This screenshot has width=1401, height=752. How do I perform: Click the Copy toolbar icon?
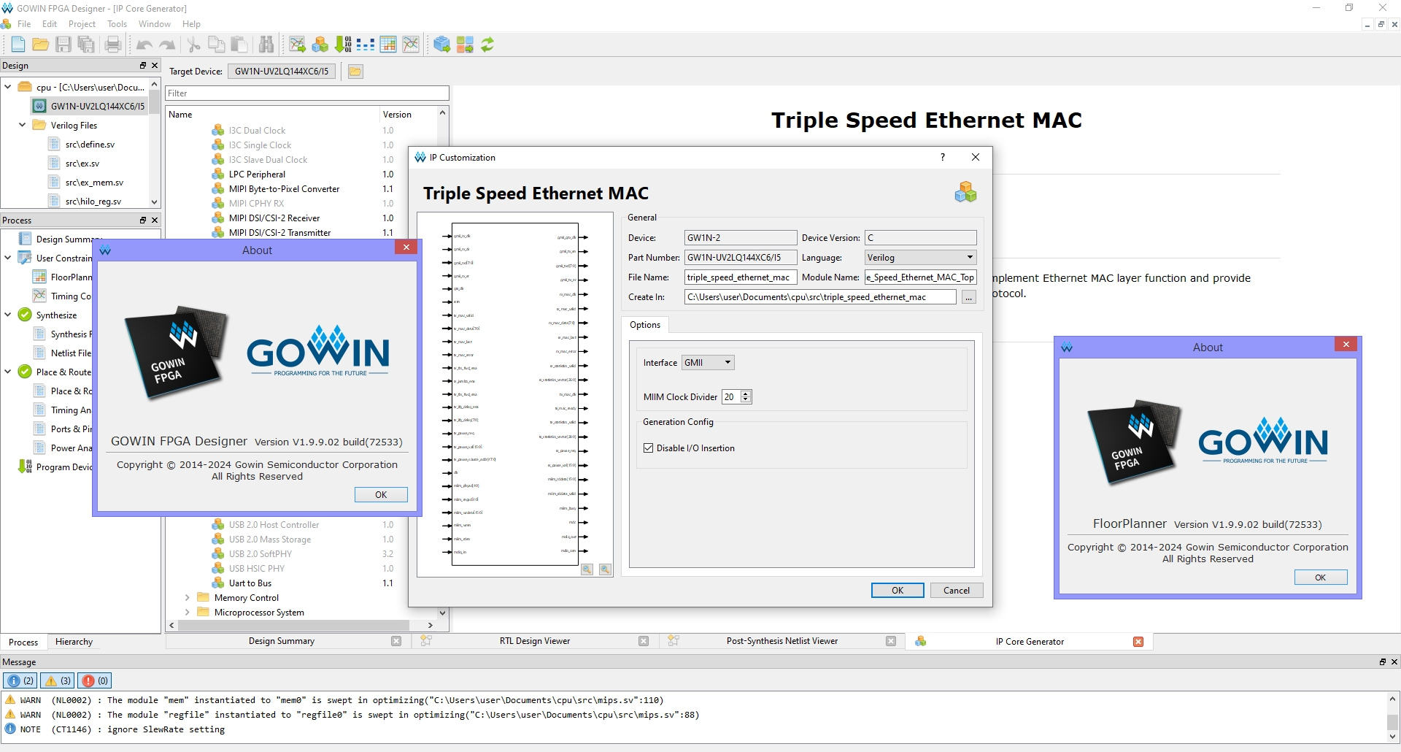[x=217, y=45]
